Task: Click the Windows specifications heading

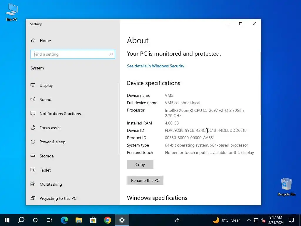Action: coord(157,198)
